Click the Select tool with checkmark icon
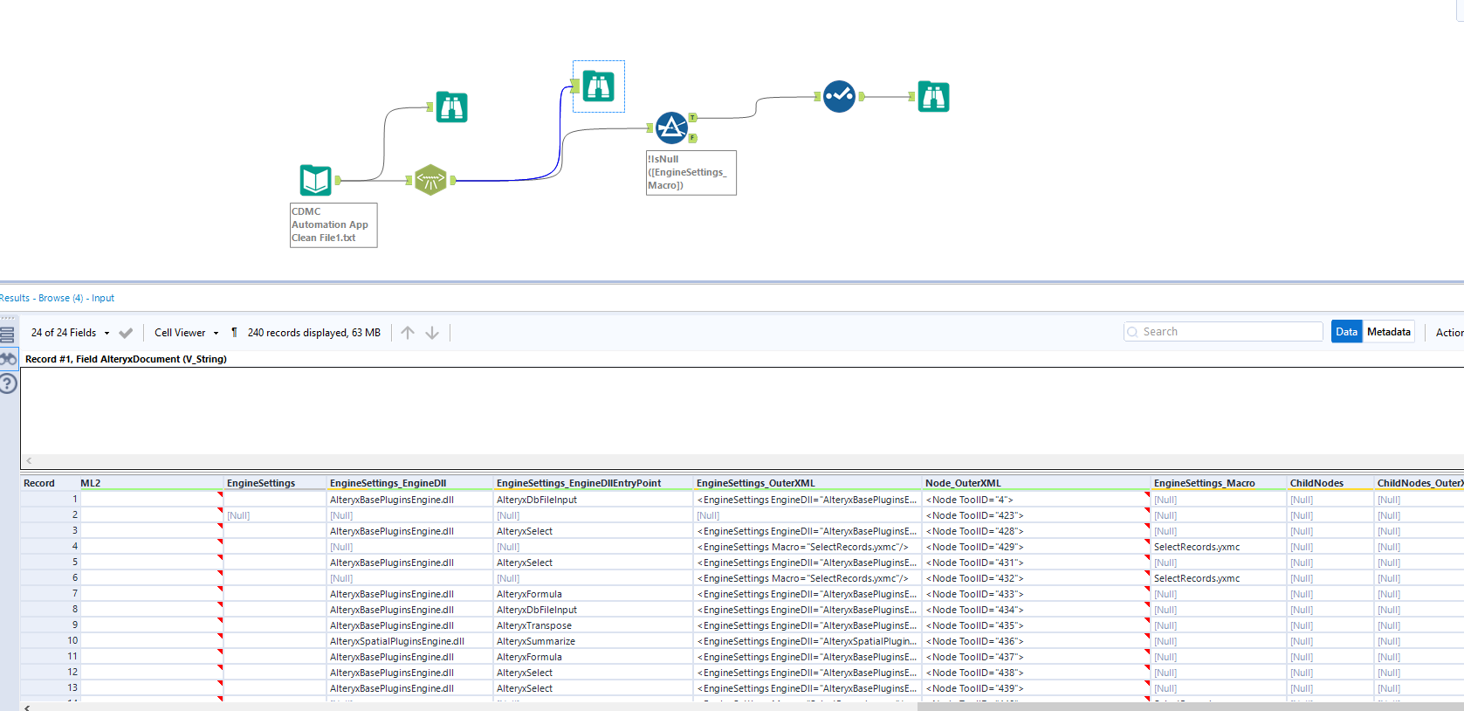Image resolution: width=1464 pixels, height=711 pixels. pyautogui.click(x=839, y=96)
